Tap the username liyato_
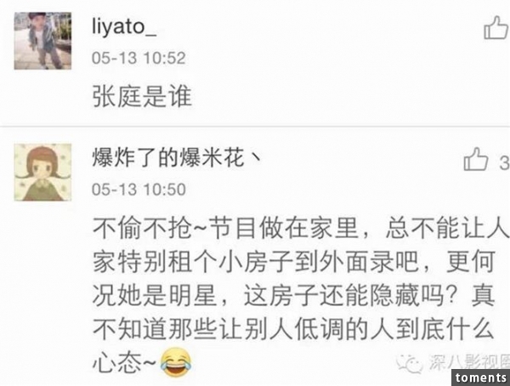 pyautogui.click(x=124, y=26)
